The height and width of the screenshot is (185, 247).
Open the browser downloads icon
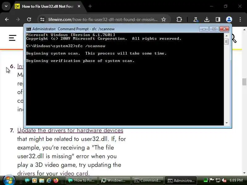[207, 19]
